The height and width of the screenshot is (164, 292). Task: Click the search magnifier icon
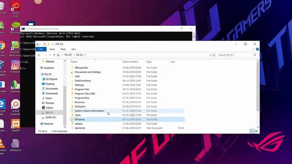pyautogui.click(x=255, y=55)
